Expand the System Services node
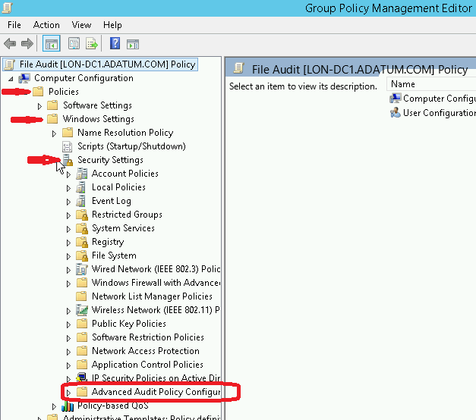Screen dimensions: 476x420 [x=68, y=229]
